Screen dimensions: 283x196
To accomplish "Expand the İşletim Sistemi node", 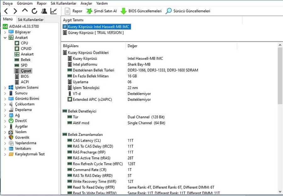I will tap(5, 88).
